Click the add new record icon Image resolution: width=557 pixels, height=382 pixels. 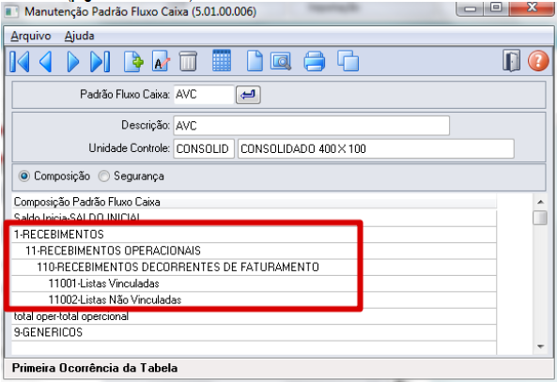(133, 62)
